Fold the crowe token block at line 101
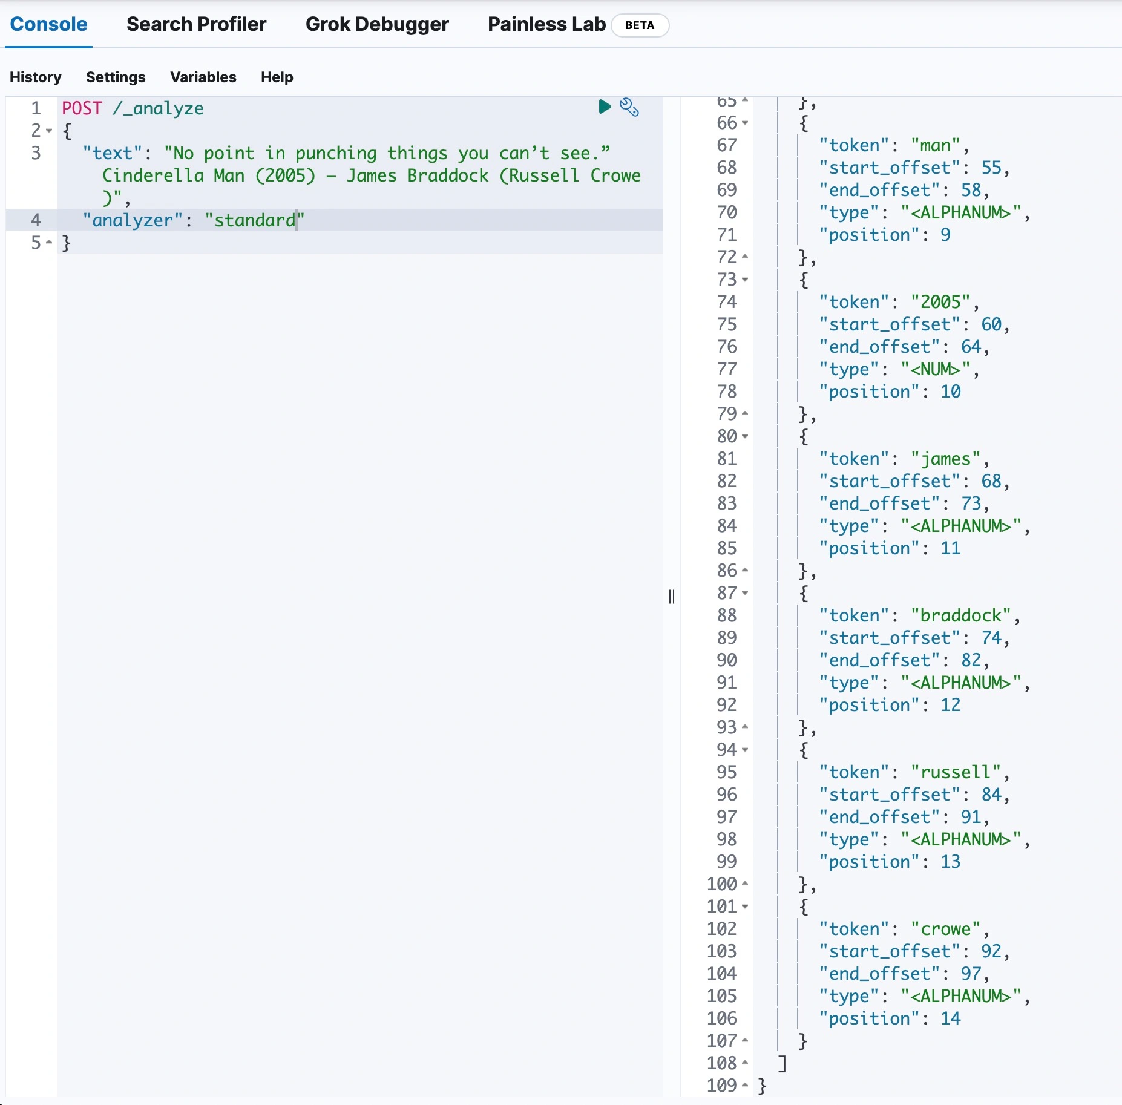The width and height of the screenshot is (1122, 1105). (745, 907)
